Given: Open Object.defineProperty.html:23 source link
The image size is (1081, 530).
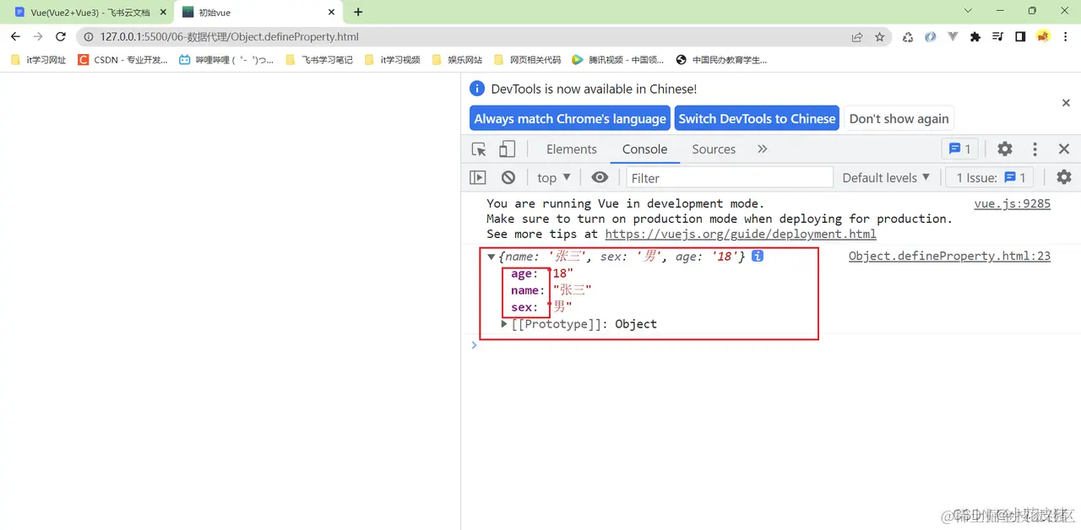Looking at the screenshot, I should [x=949, y=257].
